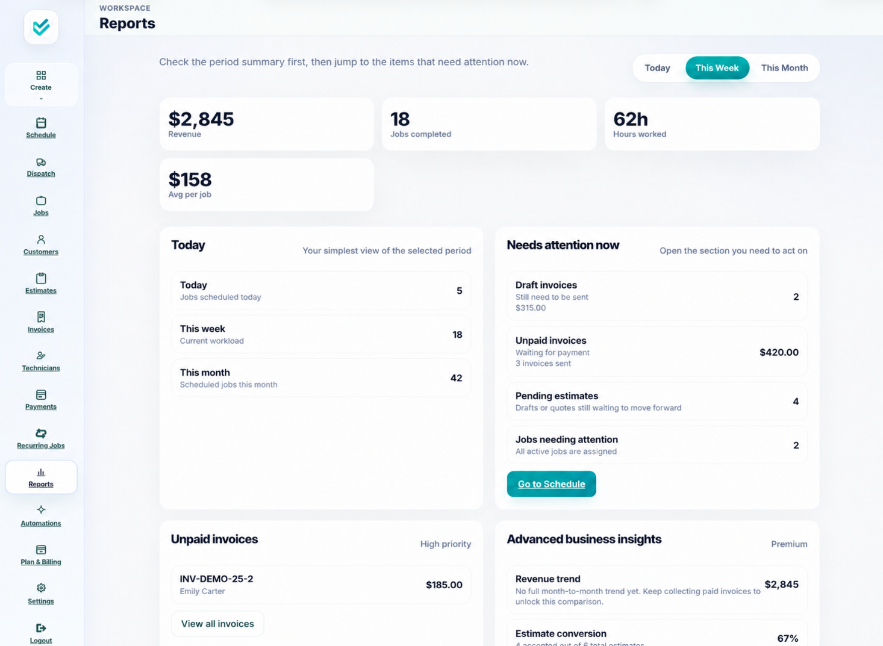Open Schedule calendar icon
Image resolution: width=883 pixels, height=646 pixels.
[x=41, y=123]
